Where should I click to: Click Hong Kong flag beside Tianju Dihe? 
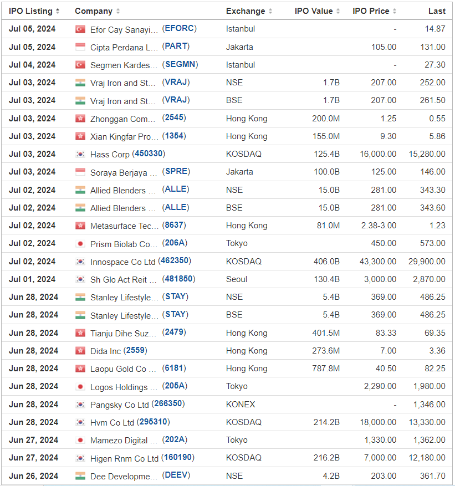80,333
